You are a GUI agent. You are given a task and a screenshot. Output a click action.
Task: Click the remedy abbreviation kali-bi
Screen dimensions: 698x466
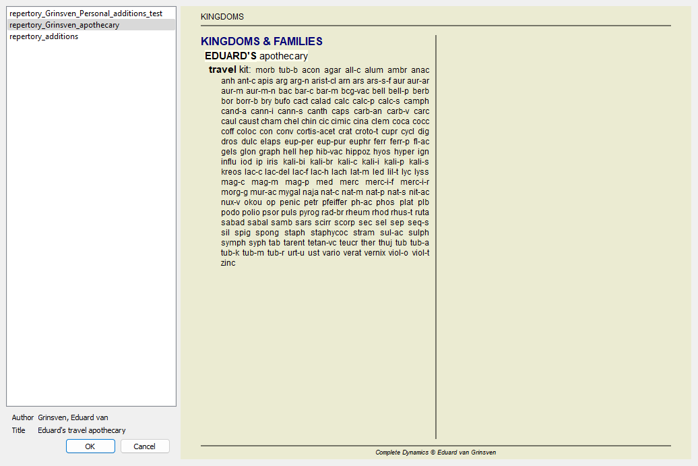point(294,162)
